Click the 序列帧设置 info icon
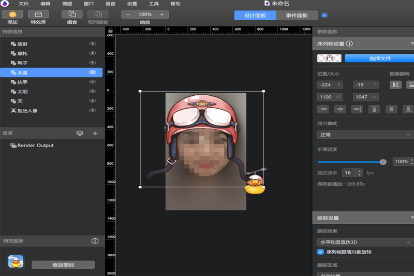The image size is (414, 276). 349,43
